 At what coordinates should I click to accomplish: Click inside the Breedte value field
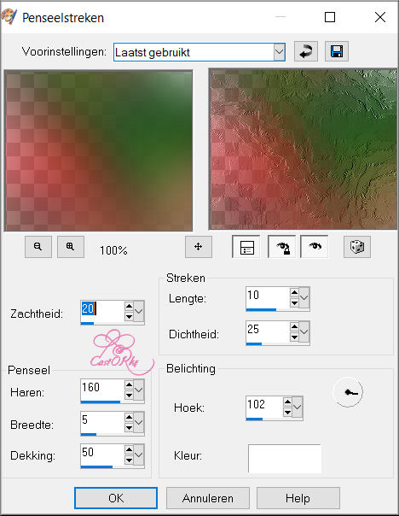click(x=102, y=422)
